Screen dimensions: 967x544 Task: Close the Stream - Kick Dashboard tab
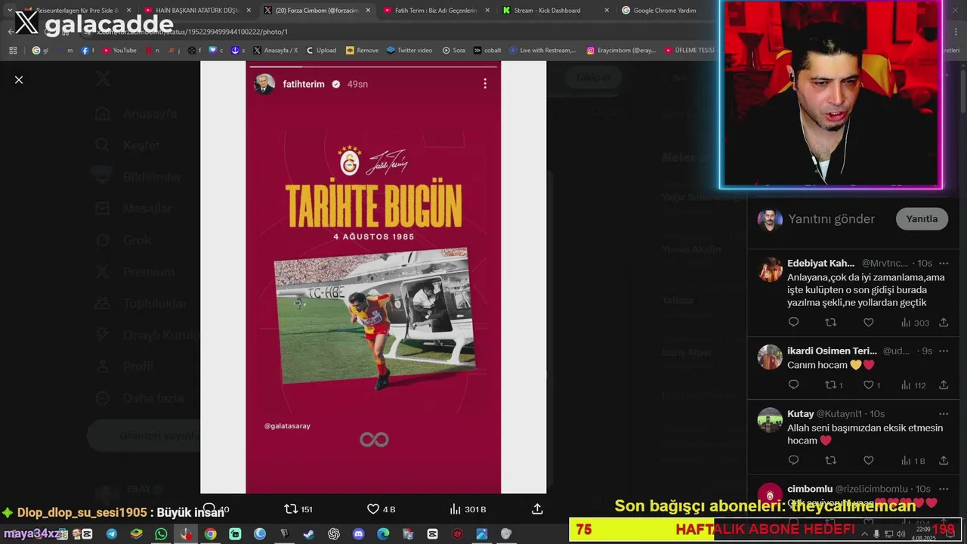606,11
